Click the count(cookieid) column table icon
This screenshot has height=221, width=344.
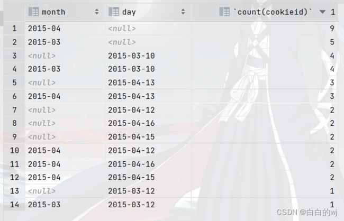tap(224, 12)
